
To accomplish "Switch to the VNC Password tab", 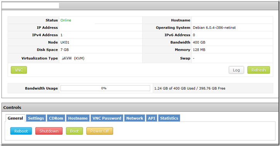I will (107, 118).
